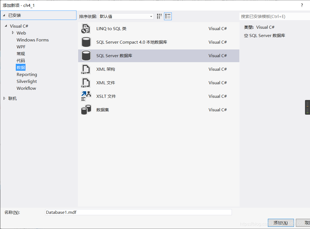Select 常规 category
The image size is (310, 229).
21,54
